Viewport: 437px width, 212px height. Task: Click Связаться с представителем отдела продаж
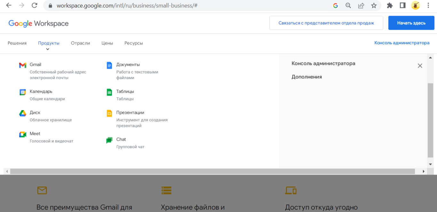326,23
